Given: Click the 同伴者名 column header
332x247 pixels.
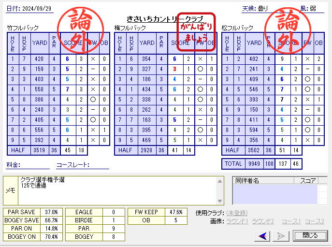Looking at the screenshot, I should click(263, 181).
